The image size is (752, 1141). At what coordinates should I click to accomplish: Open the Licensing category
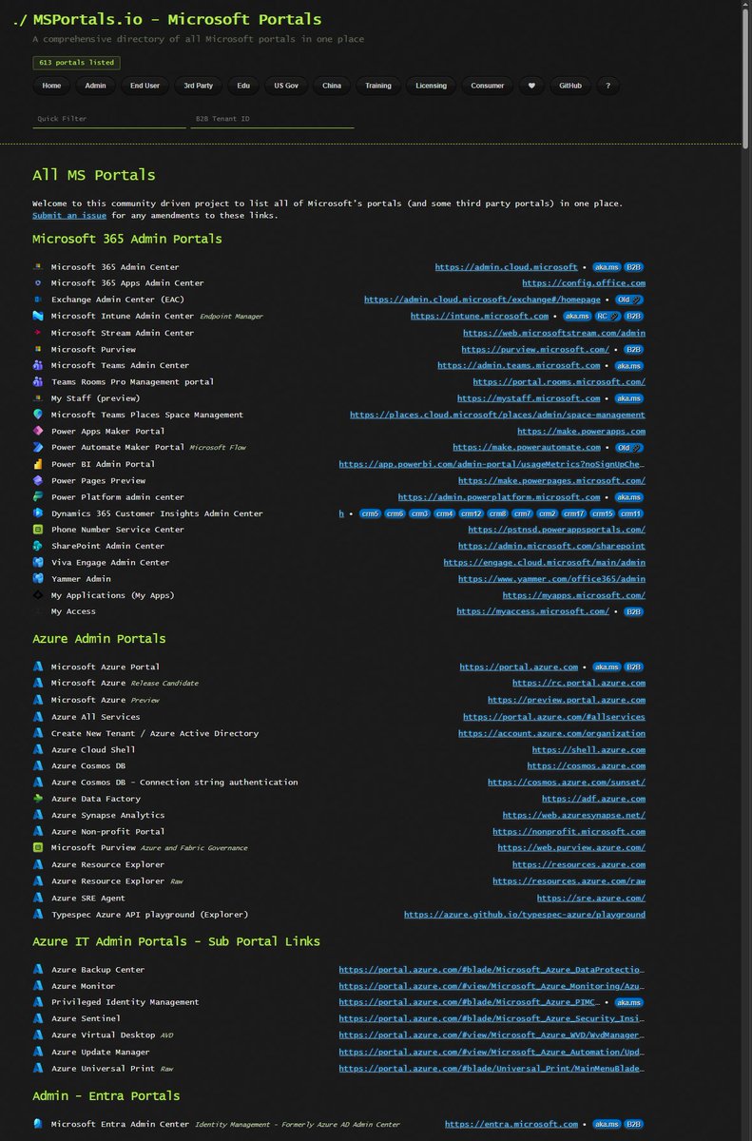coord(431,86)
